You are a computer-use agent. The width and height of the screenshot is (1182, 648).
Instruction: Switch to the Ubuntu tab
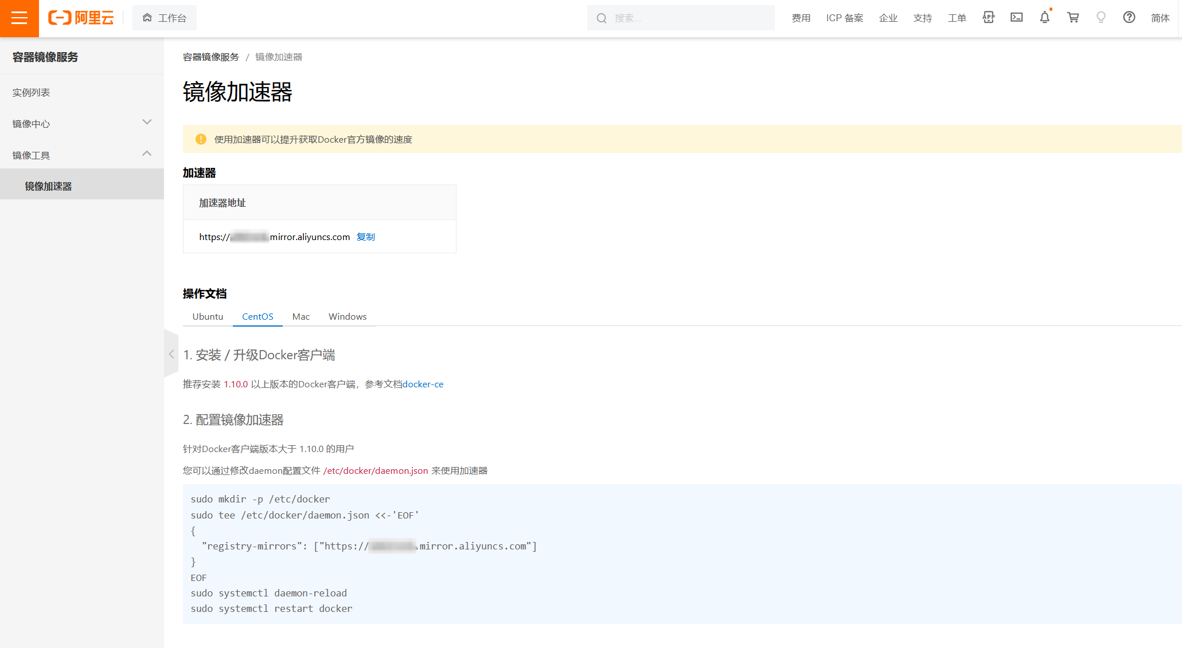click(208, 316)
